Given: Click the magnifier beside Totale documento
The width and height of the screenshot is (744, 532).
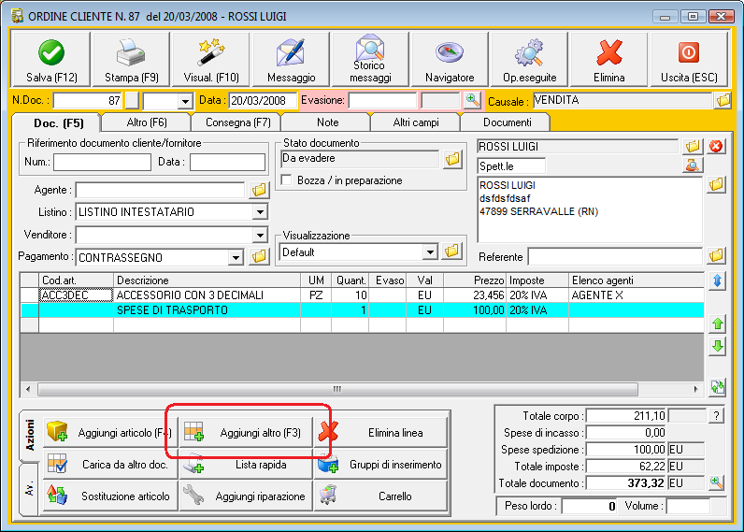Looking at the screenshot, I should 717,483.
